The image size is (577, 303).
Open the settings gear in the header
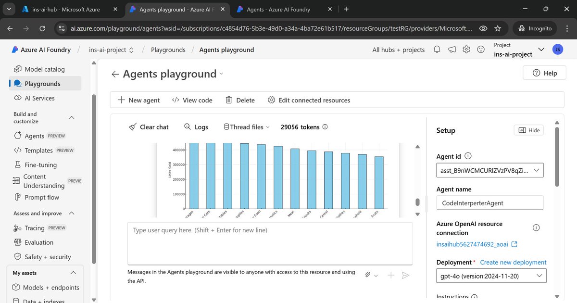[466, 50]
